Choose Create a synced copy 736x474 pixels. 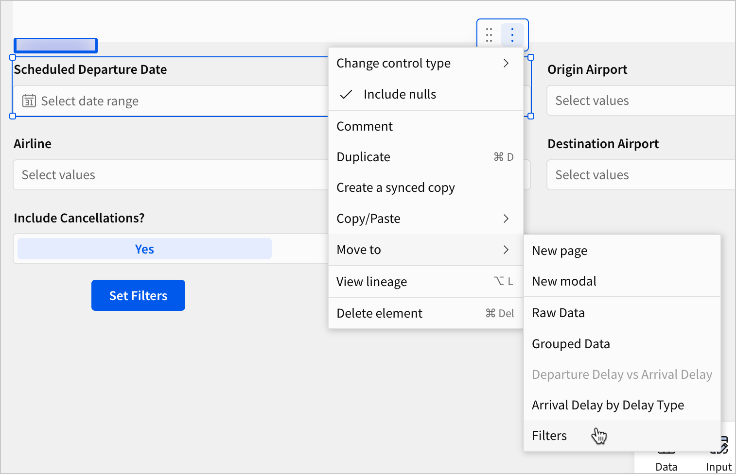396,188
